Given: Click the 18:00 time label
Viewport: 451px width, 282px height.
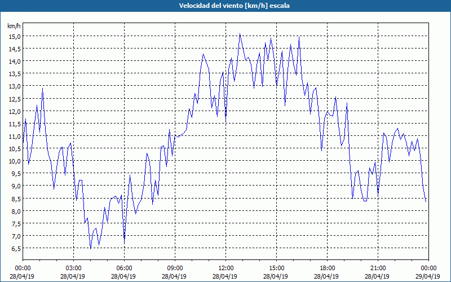Looking at the screenshot, I should pos(327,268).
